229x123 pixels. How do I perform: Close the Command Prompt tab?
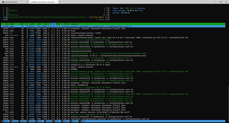[x=27, y=2]
